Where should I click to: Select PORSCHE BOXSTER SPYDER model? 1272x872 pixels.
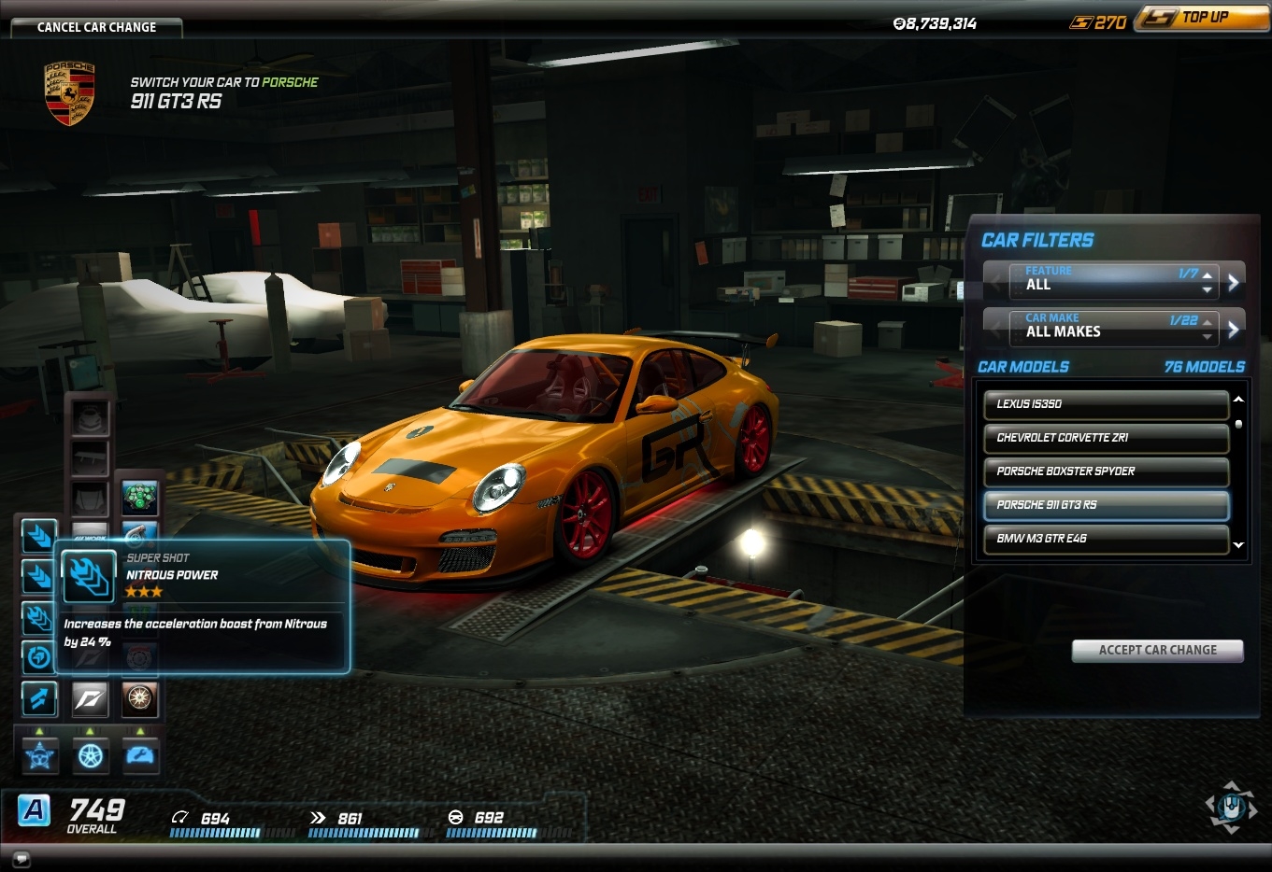[1106, 471]
